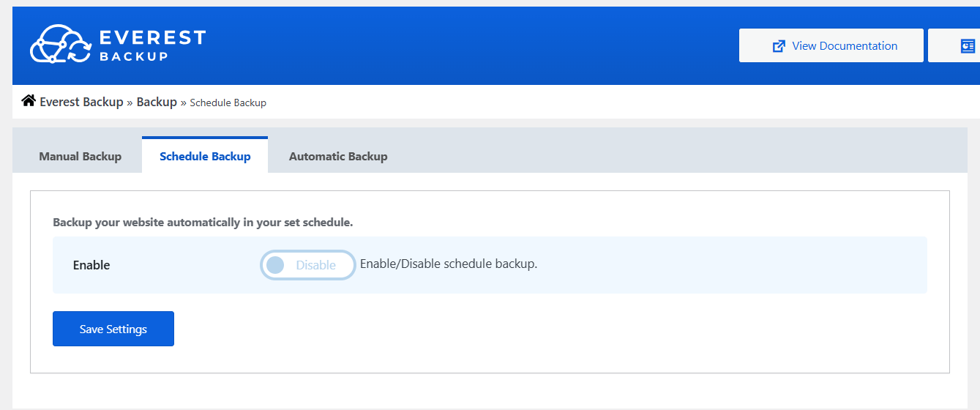Go to Everest Backup via breadcrumb link
Screen dimensions: 980x410
click(x=81, y=102)
